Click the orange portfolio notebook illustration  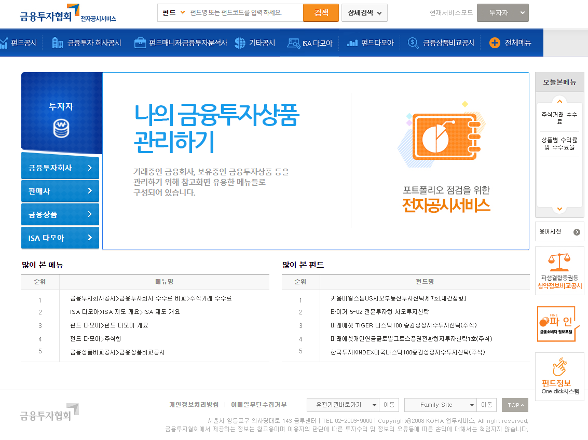point(443,135)
